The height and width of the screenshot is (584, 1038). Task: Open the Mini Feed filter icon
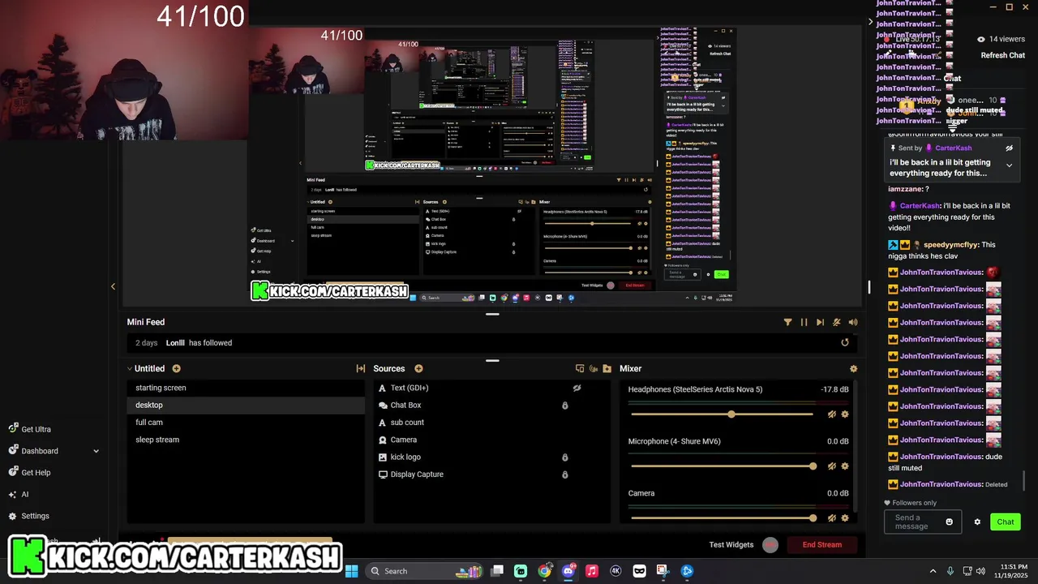click(x=787, y=322)
